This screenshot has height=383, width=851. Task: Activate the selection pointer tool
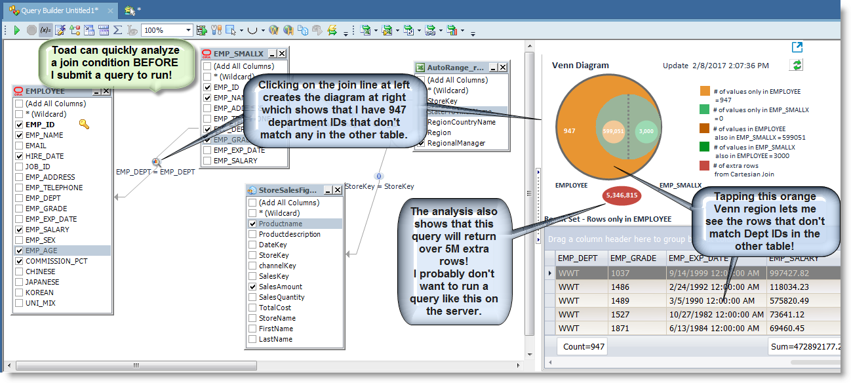[231, 30]
